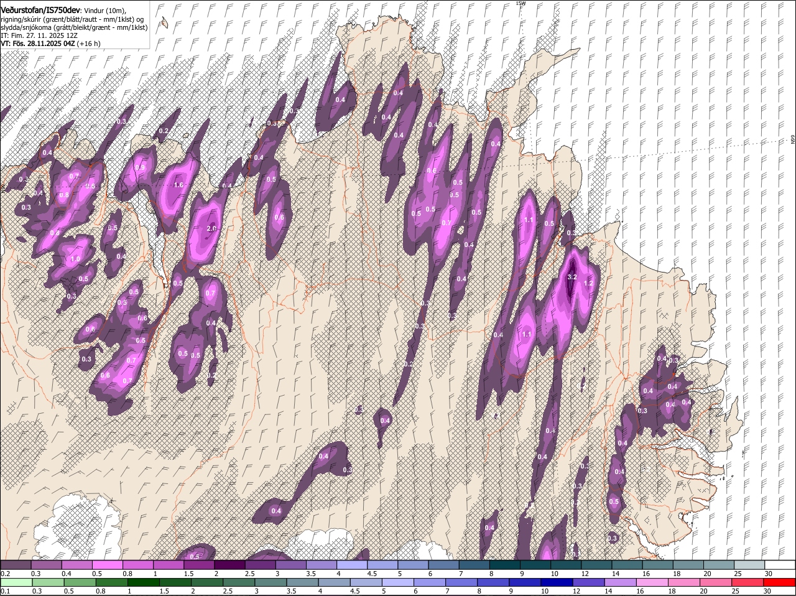Click the '1.6' precipitation value on the map
The width and height of the screenshot is (796, 596).
[178, 185]
